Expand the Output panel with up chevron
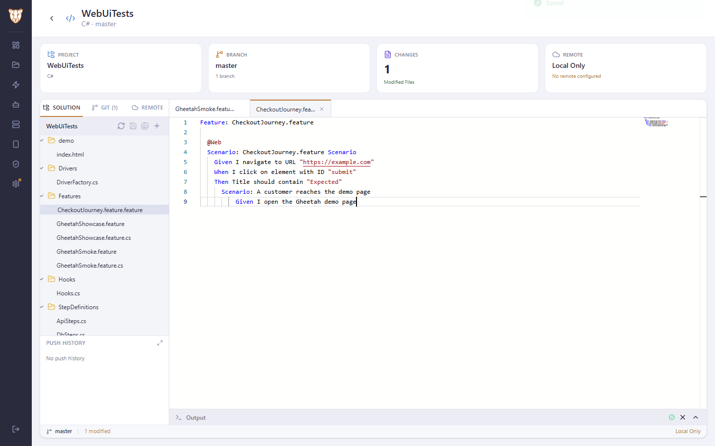 pos(696,417)
